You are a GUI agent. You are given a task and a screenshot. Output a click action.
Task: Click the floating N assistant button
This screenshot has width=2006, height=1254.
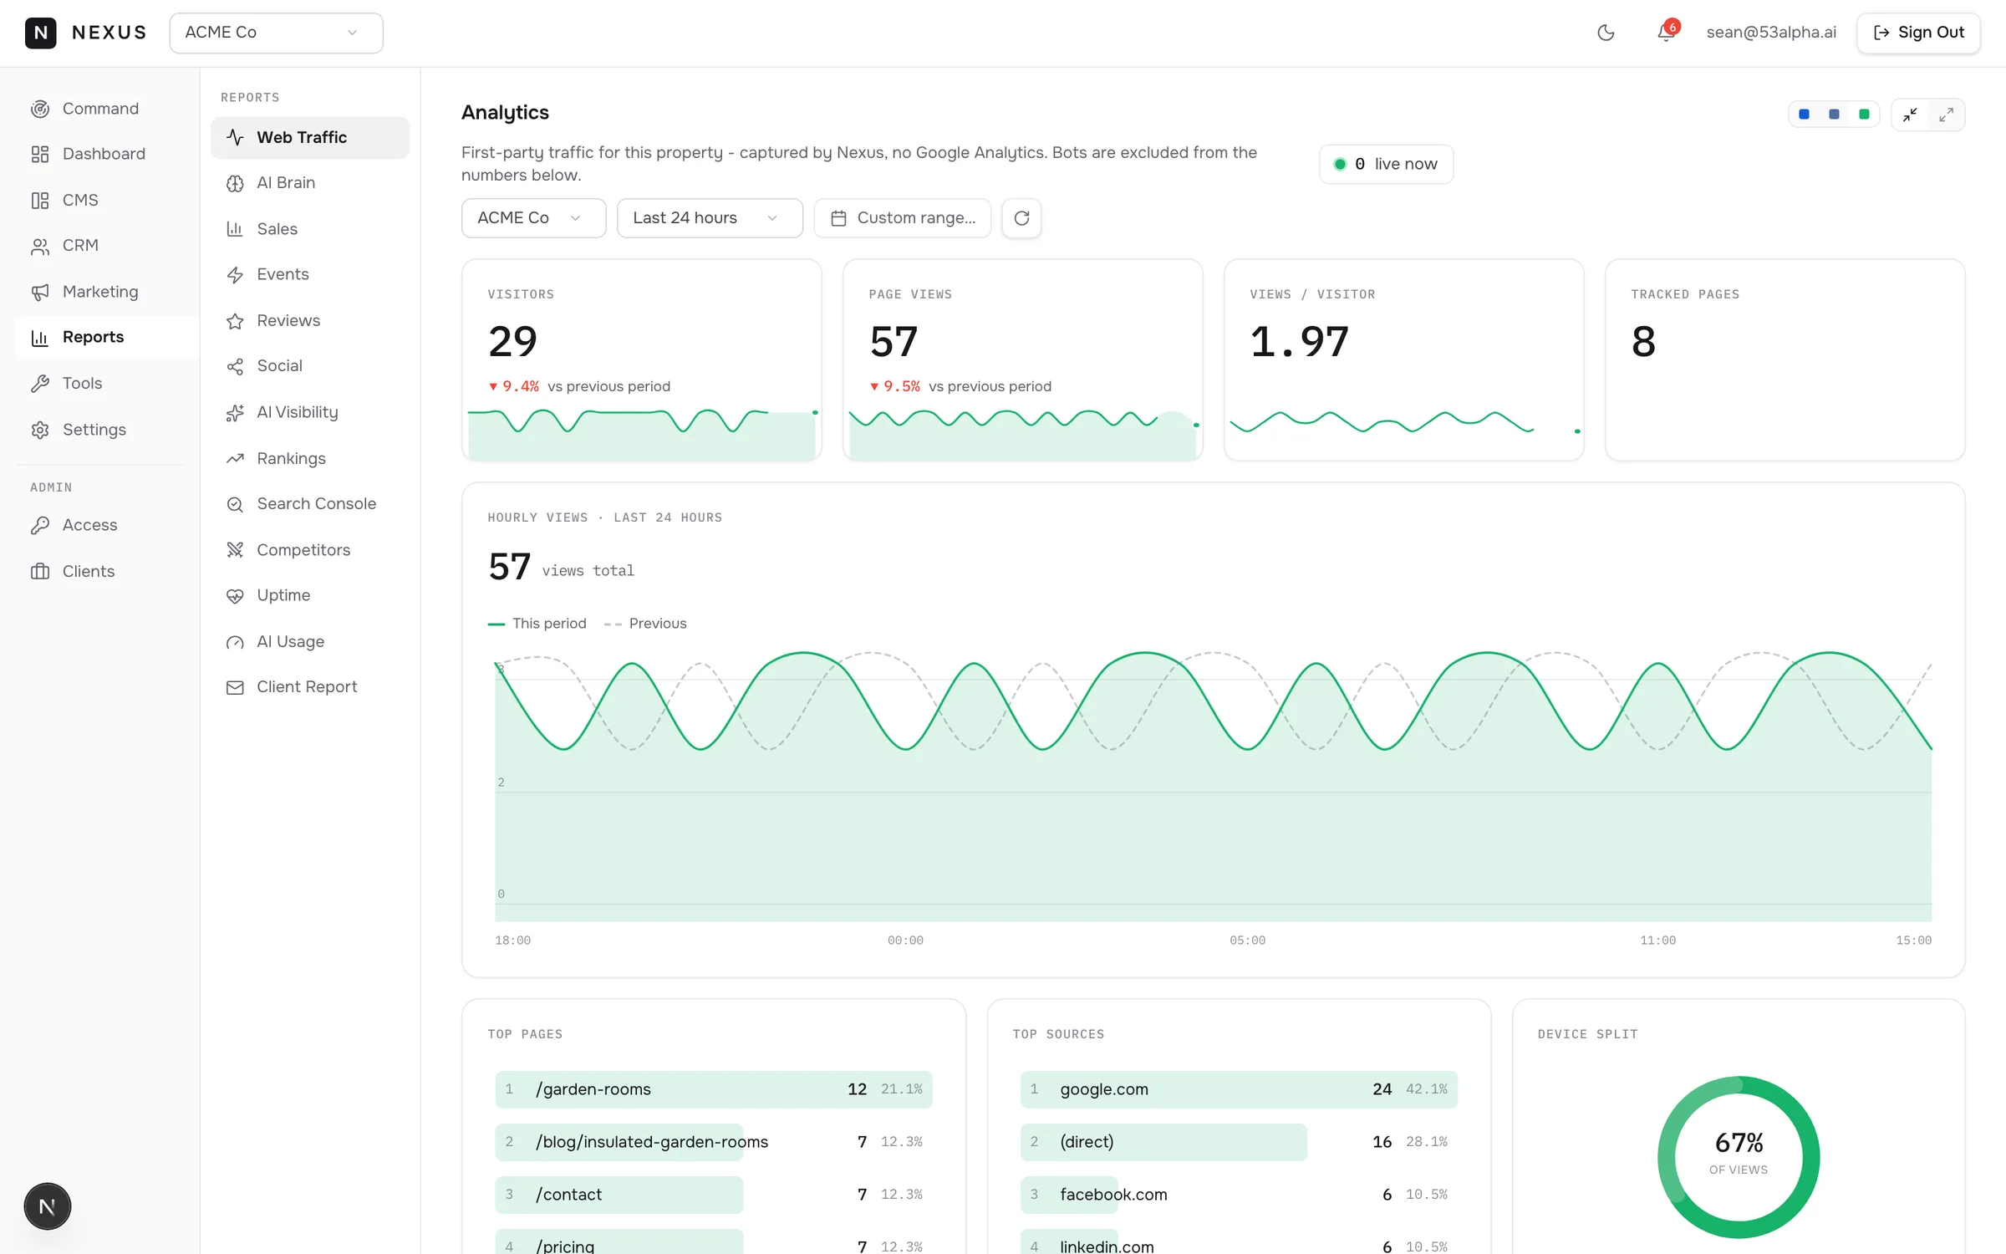pyautogui.click(x=48, y=1206)
